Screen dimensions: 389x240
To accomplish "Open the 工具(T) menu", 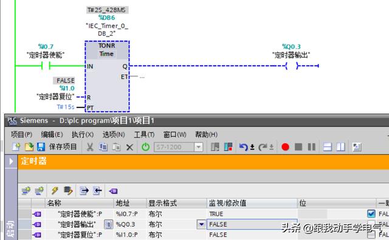I will (x=144, y=135).
